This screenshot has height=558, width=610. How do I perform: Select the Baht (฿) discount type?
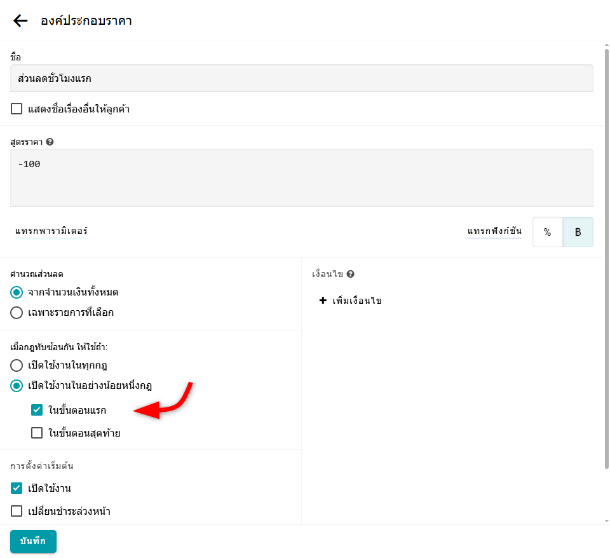[x=578, y=232]
